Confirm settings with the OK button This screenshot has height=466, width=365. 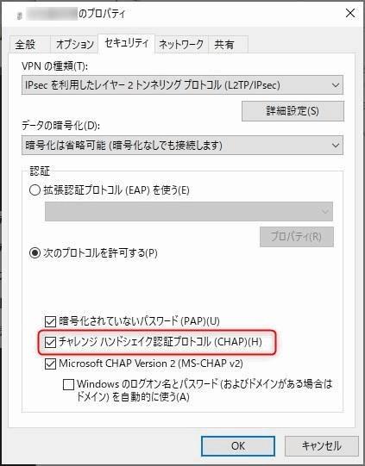click(238, 446)
